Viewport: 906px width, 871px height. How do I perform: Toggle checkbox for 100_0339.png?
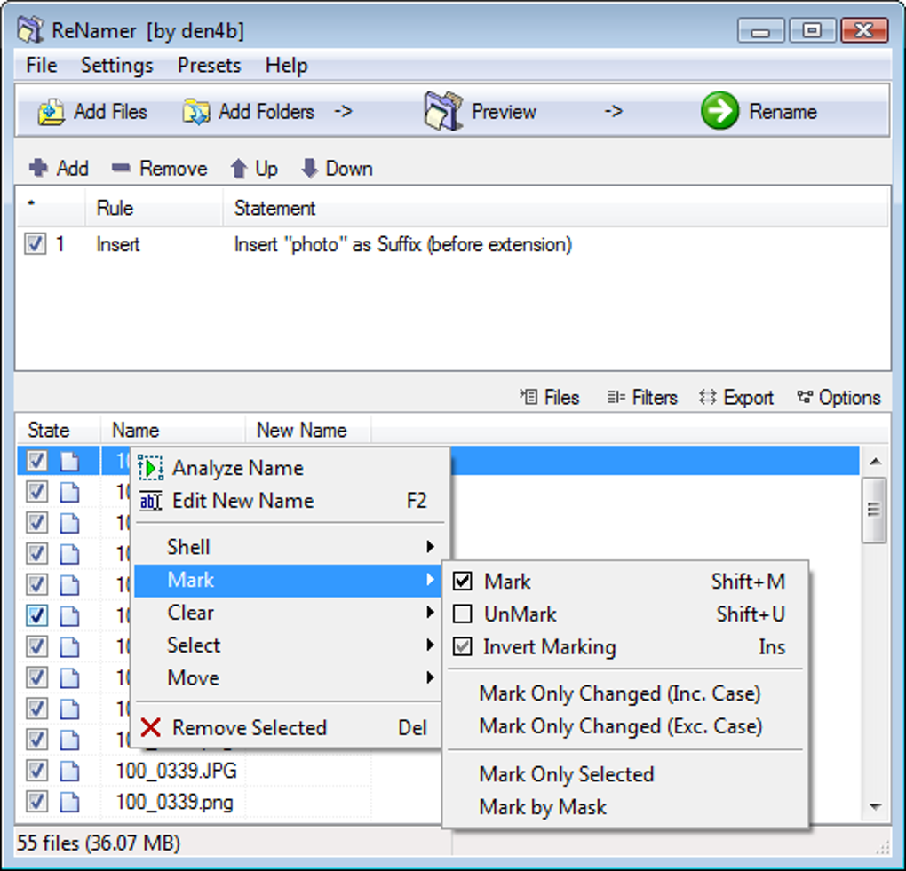(x=37, y=801)
